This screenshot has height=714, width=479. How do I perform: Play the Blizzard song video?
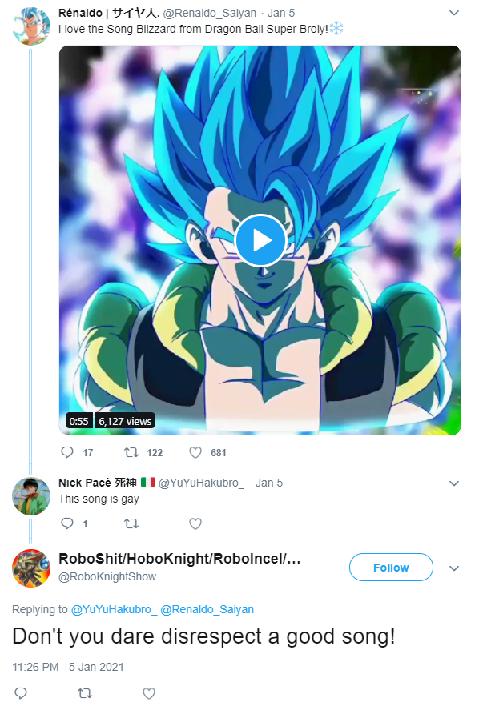(x=260, y=240)
